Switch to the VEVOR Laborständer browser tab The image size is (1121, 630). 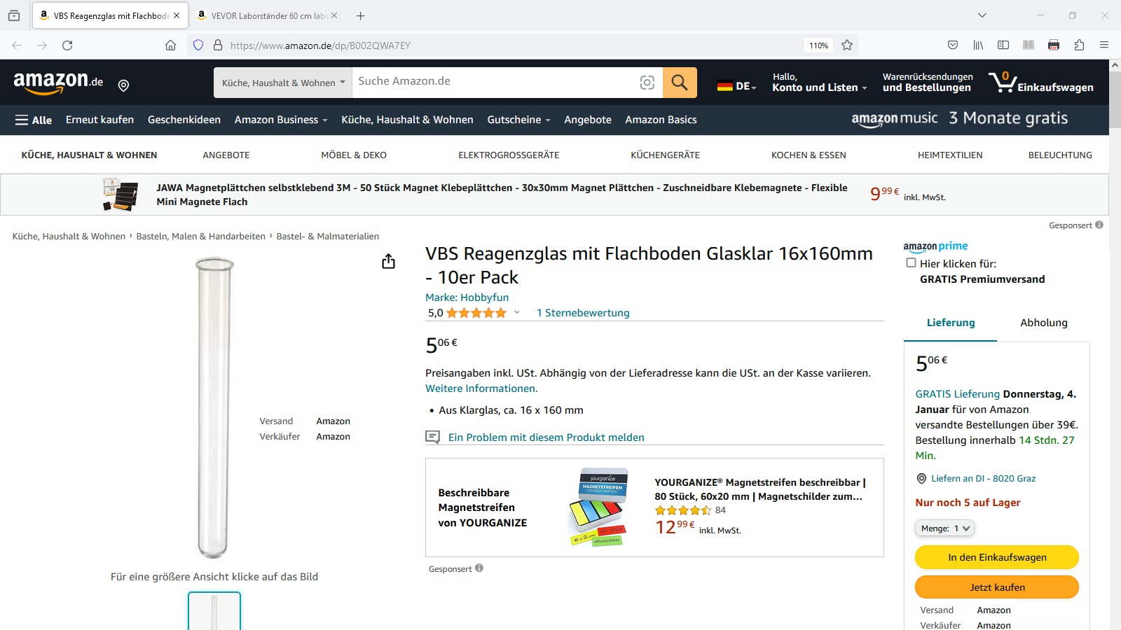[268, 15]
